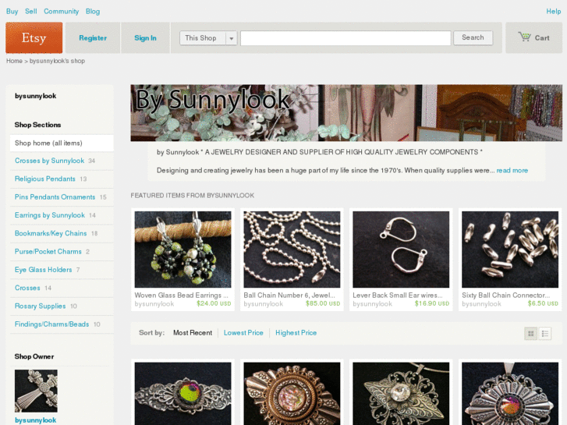Open the bronze round brooch listing

[x=292, y=394]
